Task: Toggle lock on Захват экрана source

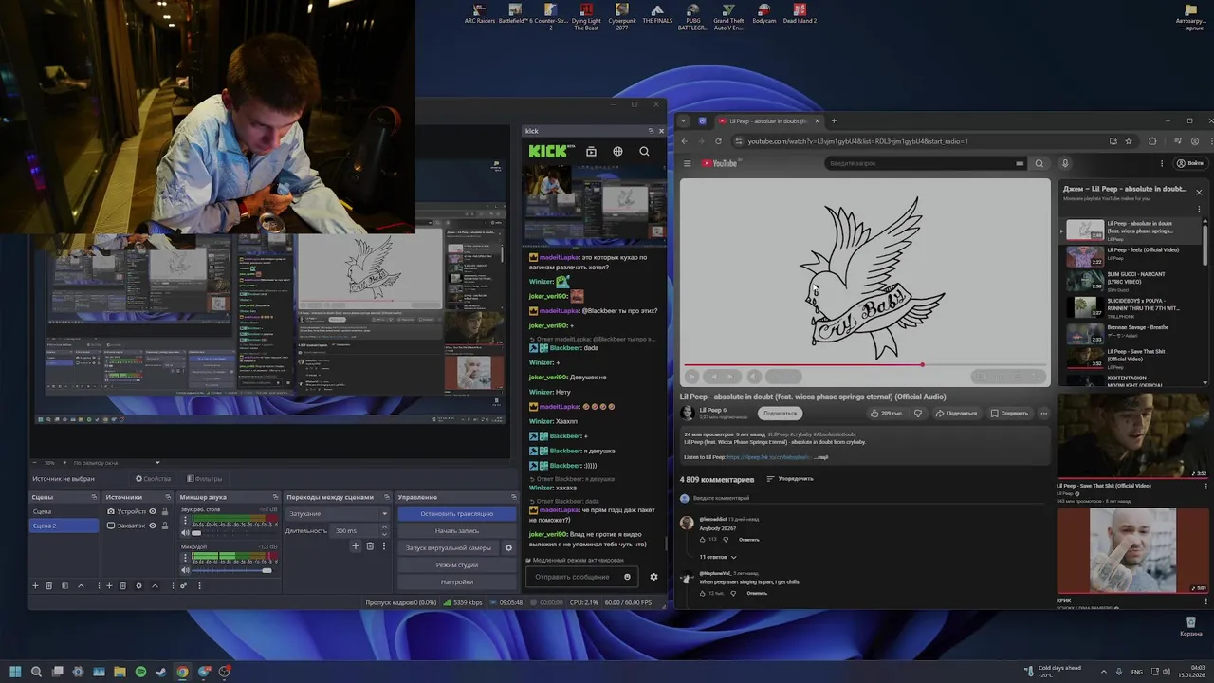Action: pyautogui.click(x=163, y=526)
